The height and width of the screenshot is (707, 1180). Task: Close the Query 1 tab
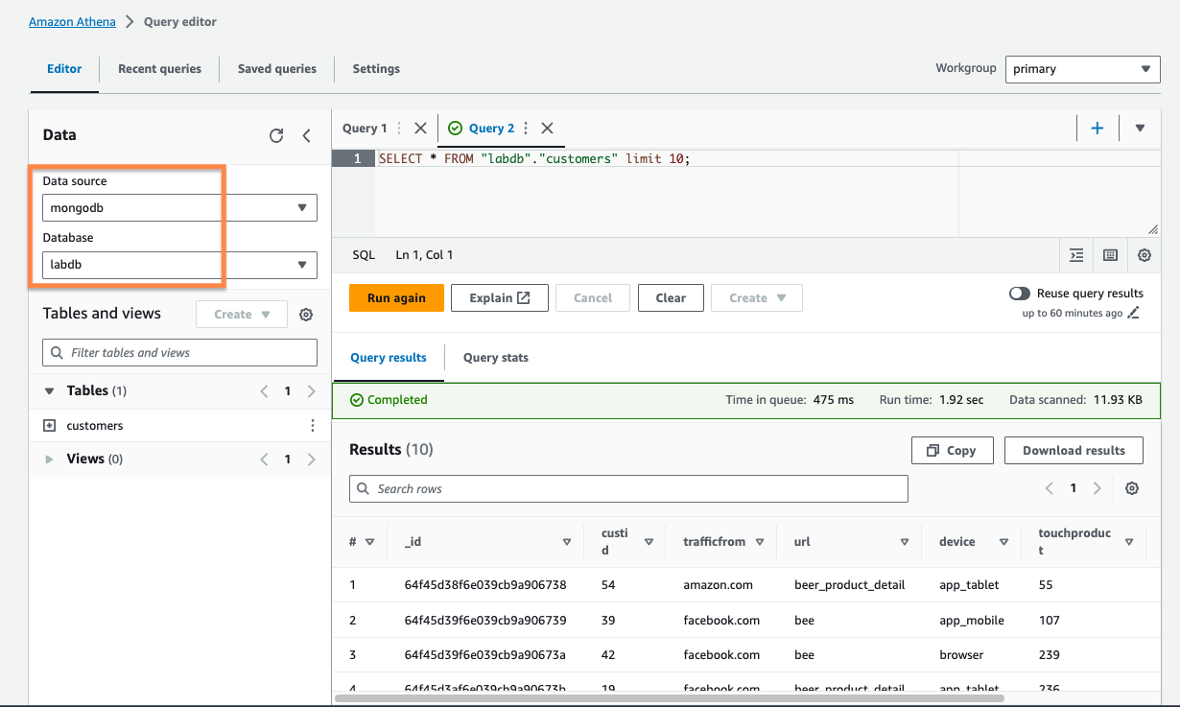[x=420, y=128]
